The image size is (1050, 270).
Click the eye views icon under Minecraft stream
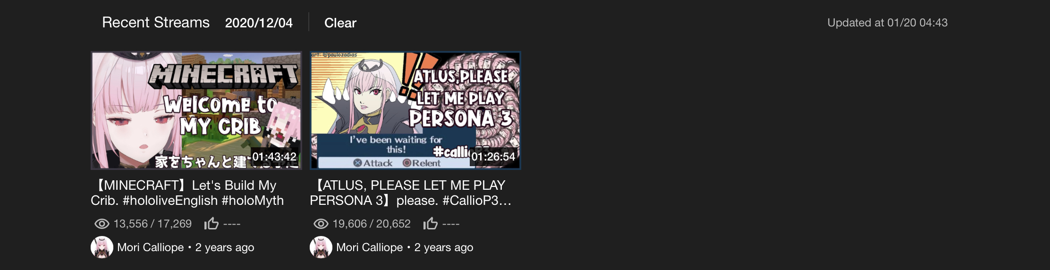[102, 224]
